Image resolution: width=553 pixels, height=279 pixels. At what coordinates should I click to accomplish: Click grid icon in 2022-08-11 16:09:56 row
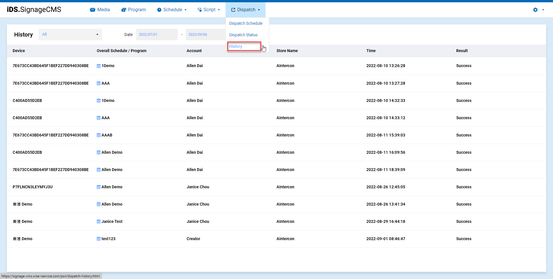pos(99,153)
